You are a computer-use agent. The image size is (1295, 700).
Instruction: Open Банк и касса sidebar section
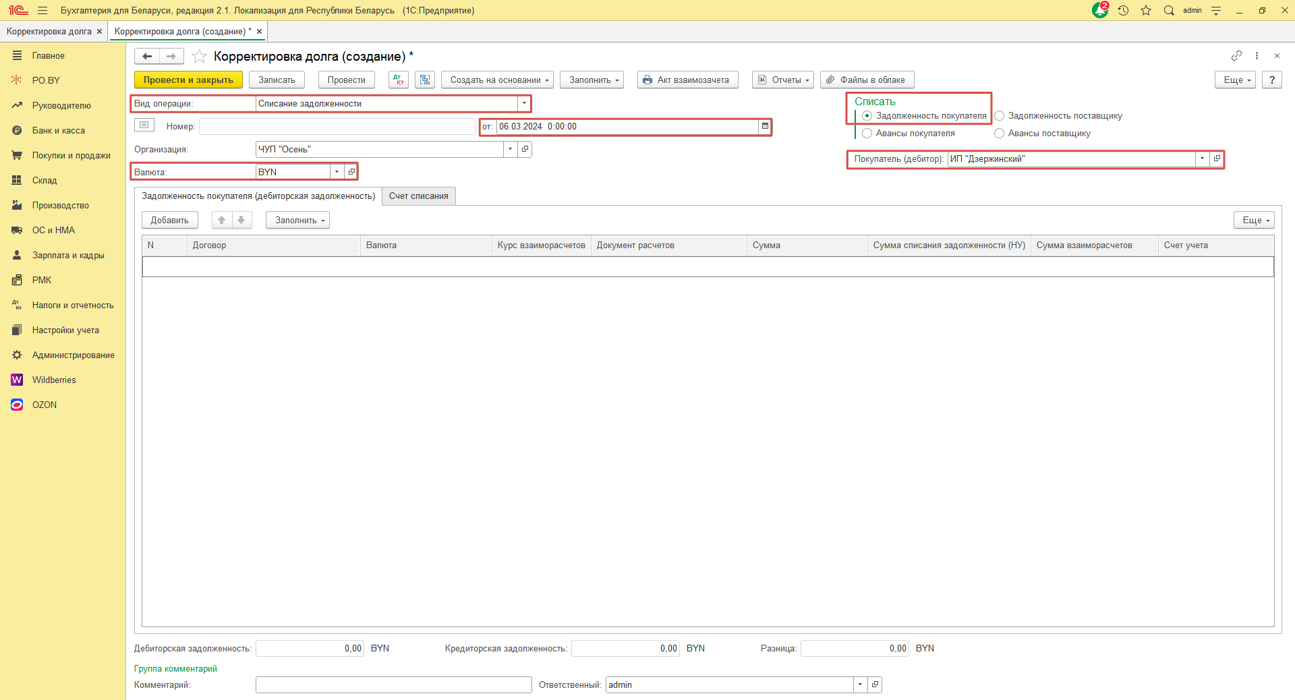tap(59, 130)
